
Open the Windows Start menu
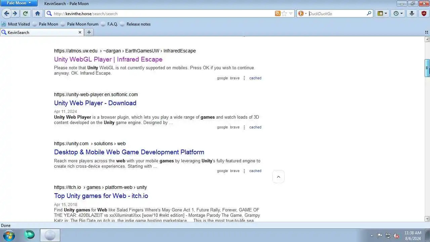coord(9,235)
